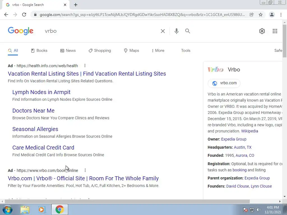Open the Action Center flag tray icon
The height and width of the screenshot is (215, 287).
(x=245, y=210)
